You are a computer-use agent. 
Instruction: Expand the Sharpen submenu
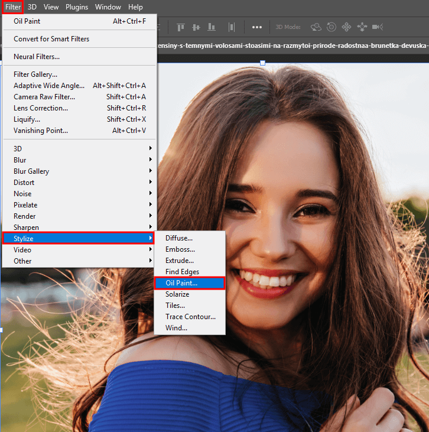click(x=80, y=228)
